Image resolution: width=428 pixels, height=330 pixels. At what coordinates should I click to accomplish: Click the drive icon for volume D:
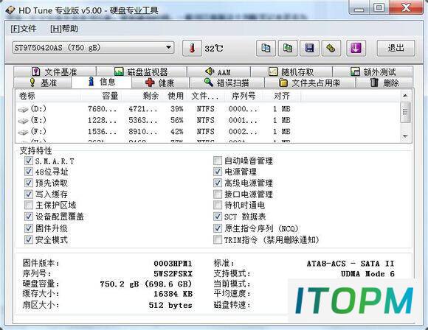23,110
